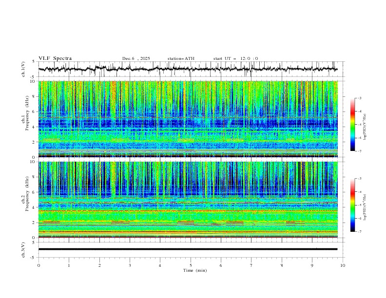This screenshot has height=298, width=386.
Task: Click the "1" tick on the time axis
Action: [x=69, y=265]
